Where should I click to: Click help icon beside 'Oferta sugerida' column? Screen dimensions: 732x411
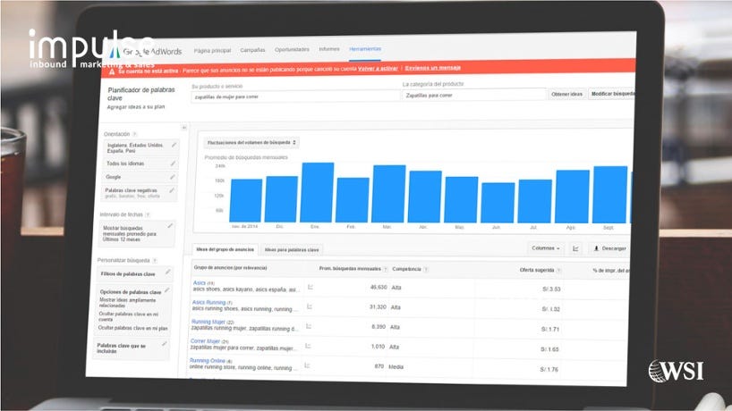(558, 270)
